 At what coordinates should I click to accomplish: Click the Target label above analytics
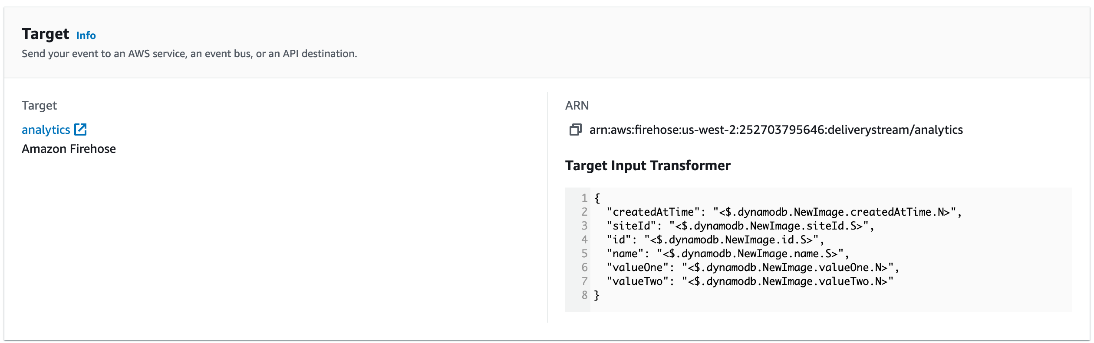[39, 106]
